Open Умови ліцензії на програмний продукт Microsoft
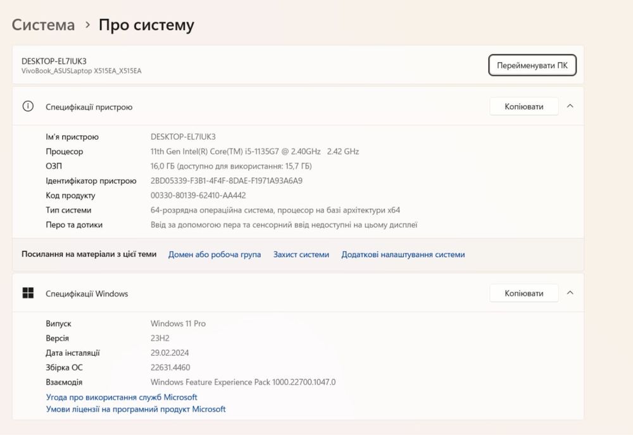This screenshot has height=435, width=633. tap(135, 409)
